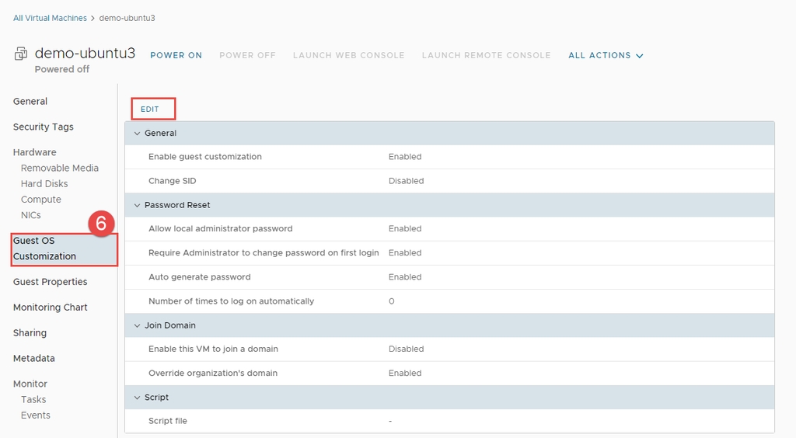
Task: Open NICs under Hardware
Action: point(31,215)
